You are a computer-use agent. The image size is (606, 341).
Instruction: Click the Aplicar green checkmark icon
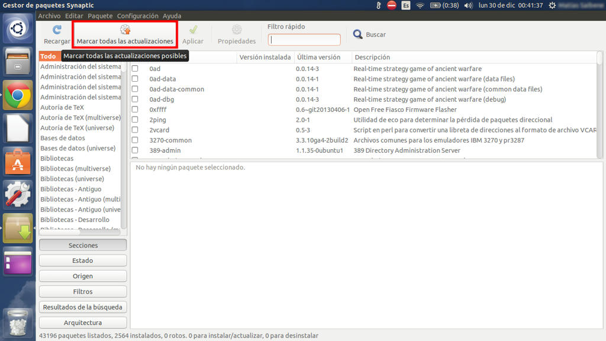click(x=193, y=30)
